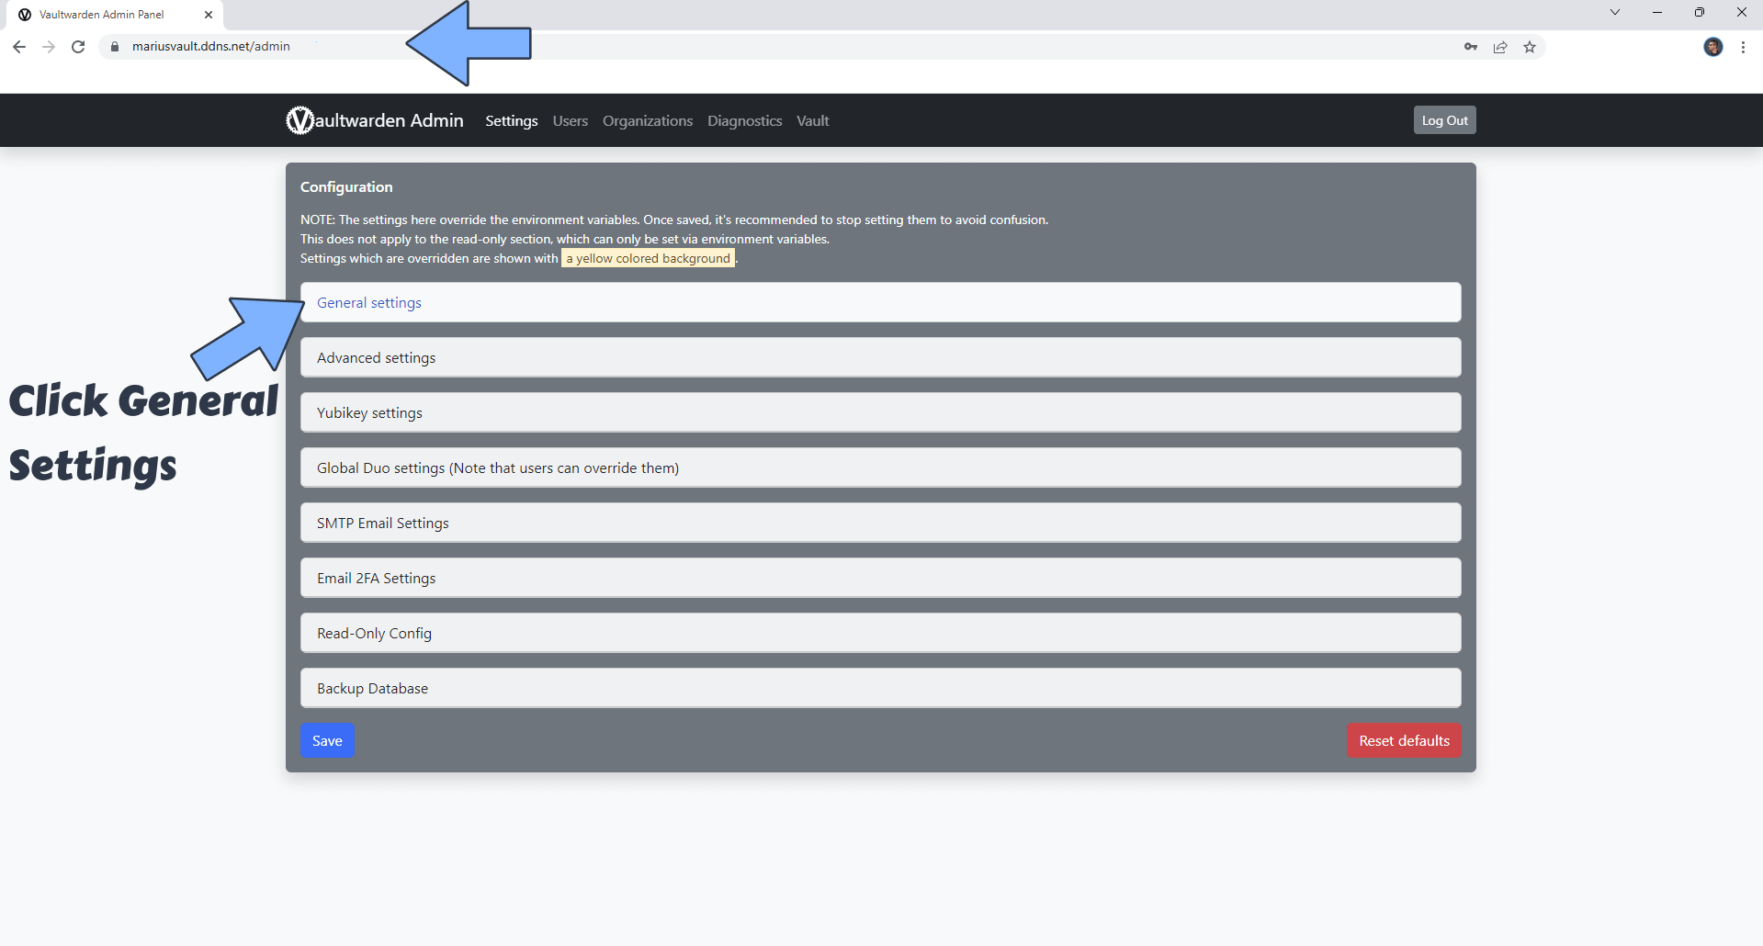Open the browser profile avatar
Screen dimensions: 1763x946
coord(1712,47)
